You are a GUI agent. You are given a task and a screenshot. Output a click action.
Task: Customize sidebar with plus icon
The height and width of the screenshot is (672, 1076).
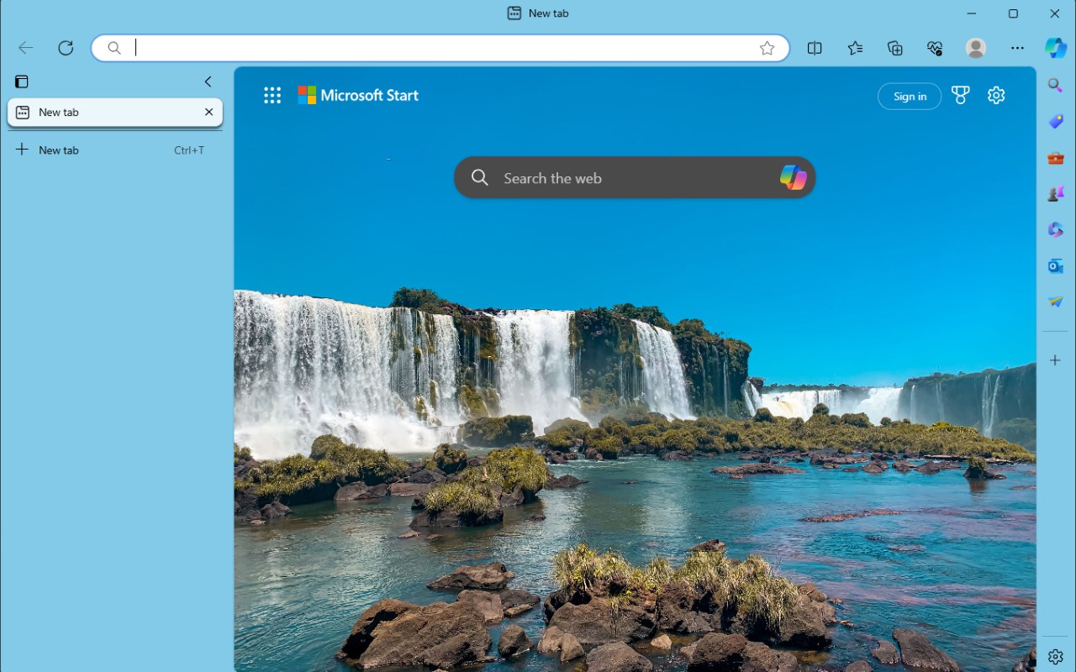1056,360
